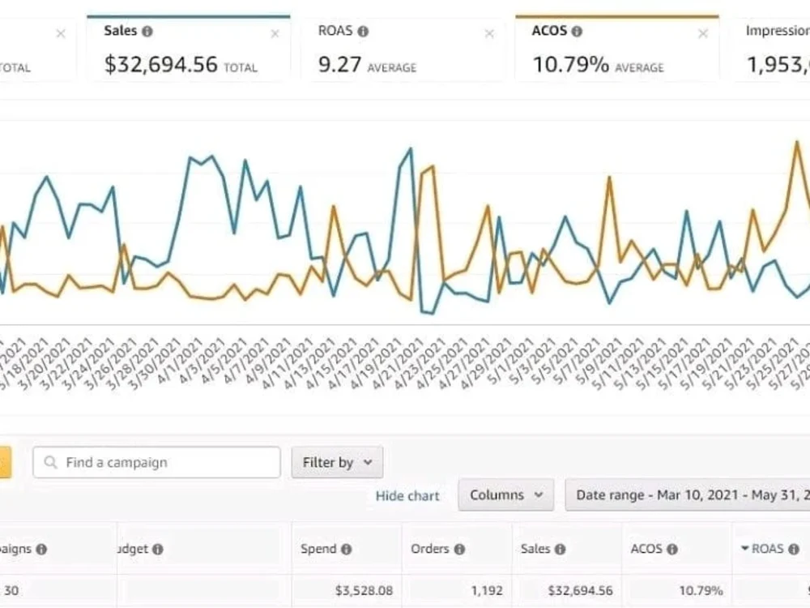The image size is (810, 608).
Task: Remove the ACOS metric card with X
Action: coord(702,34)
